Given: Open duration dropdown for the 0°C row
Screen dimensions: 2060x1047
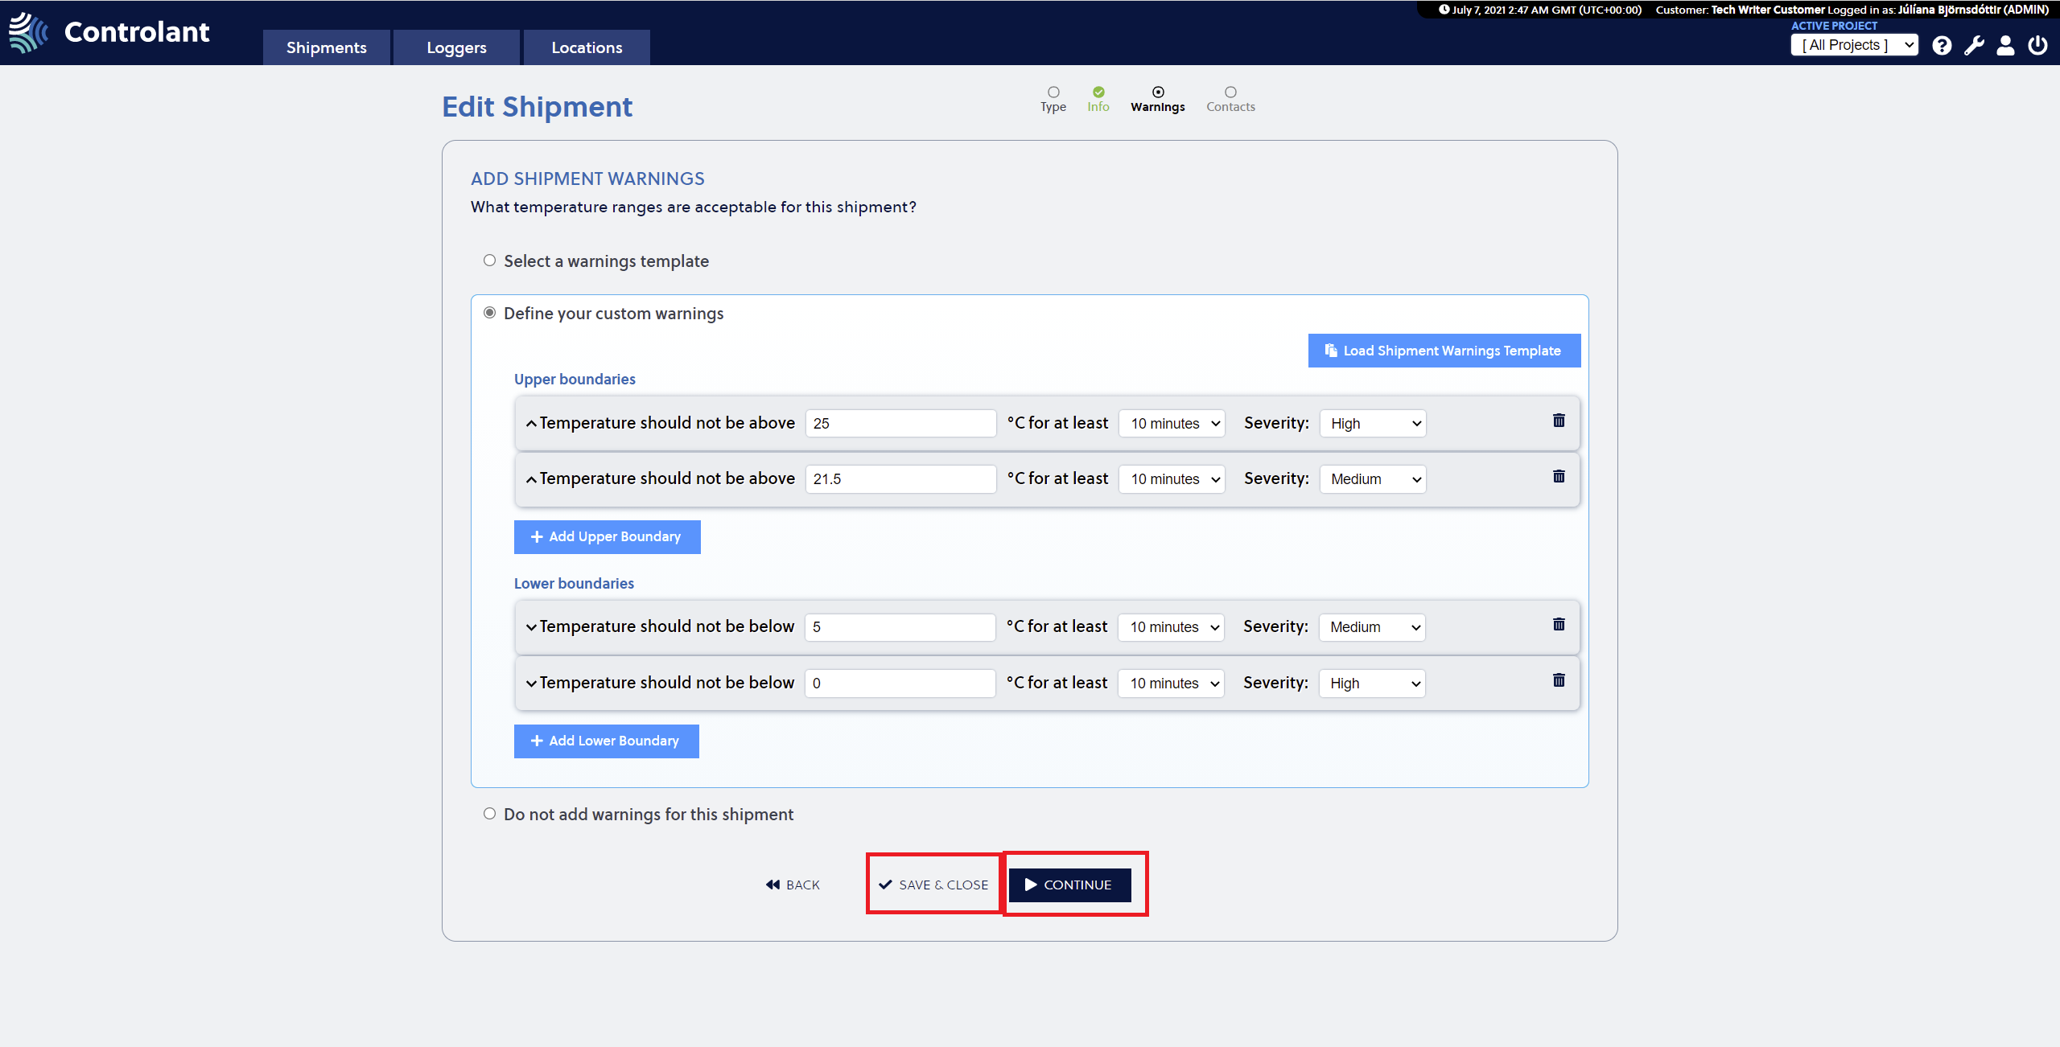Looking at the screenshot, I should point(1171,684).
